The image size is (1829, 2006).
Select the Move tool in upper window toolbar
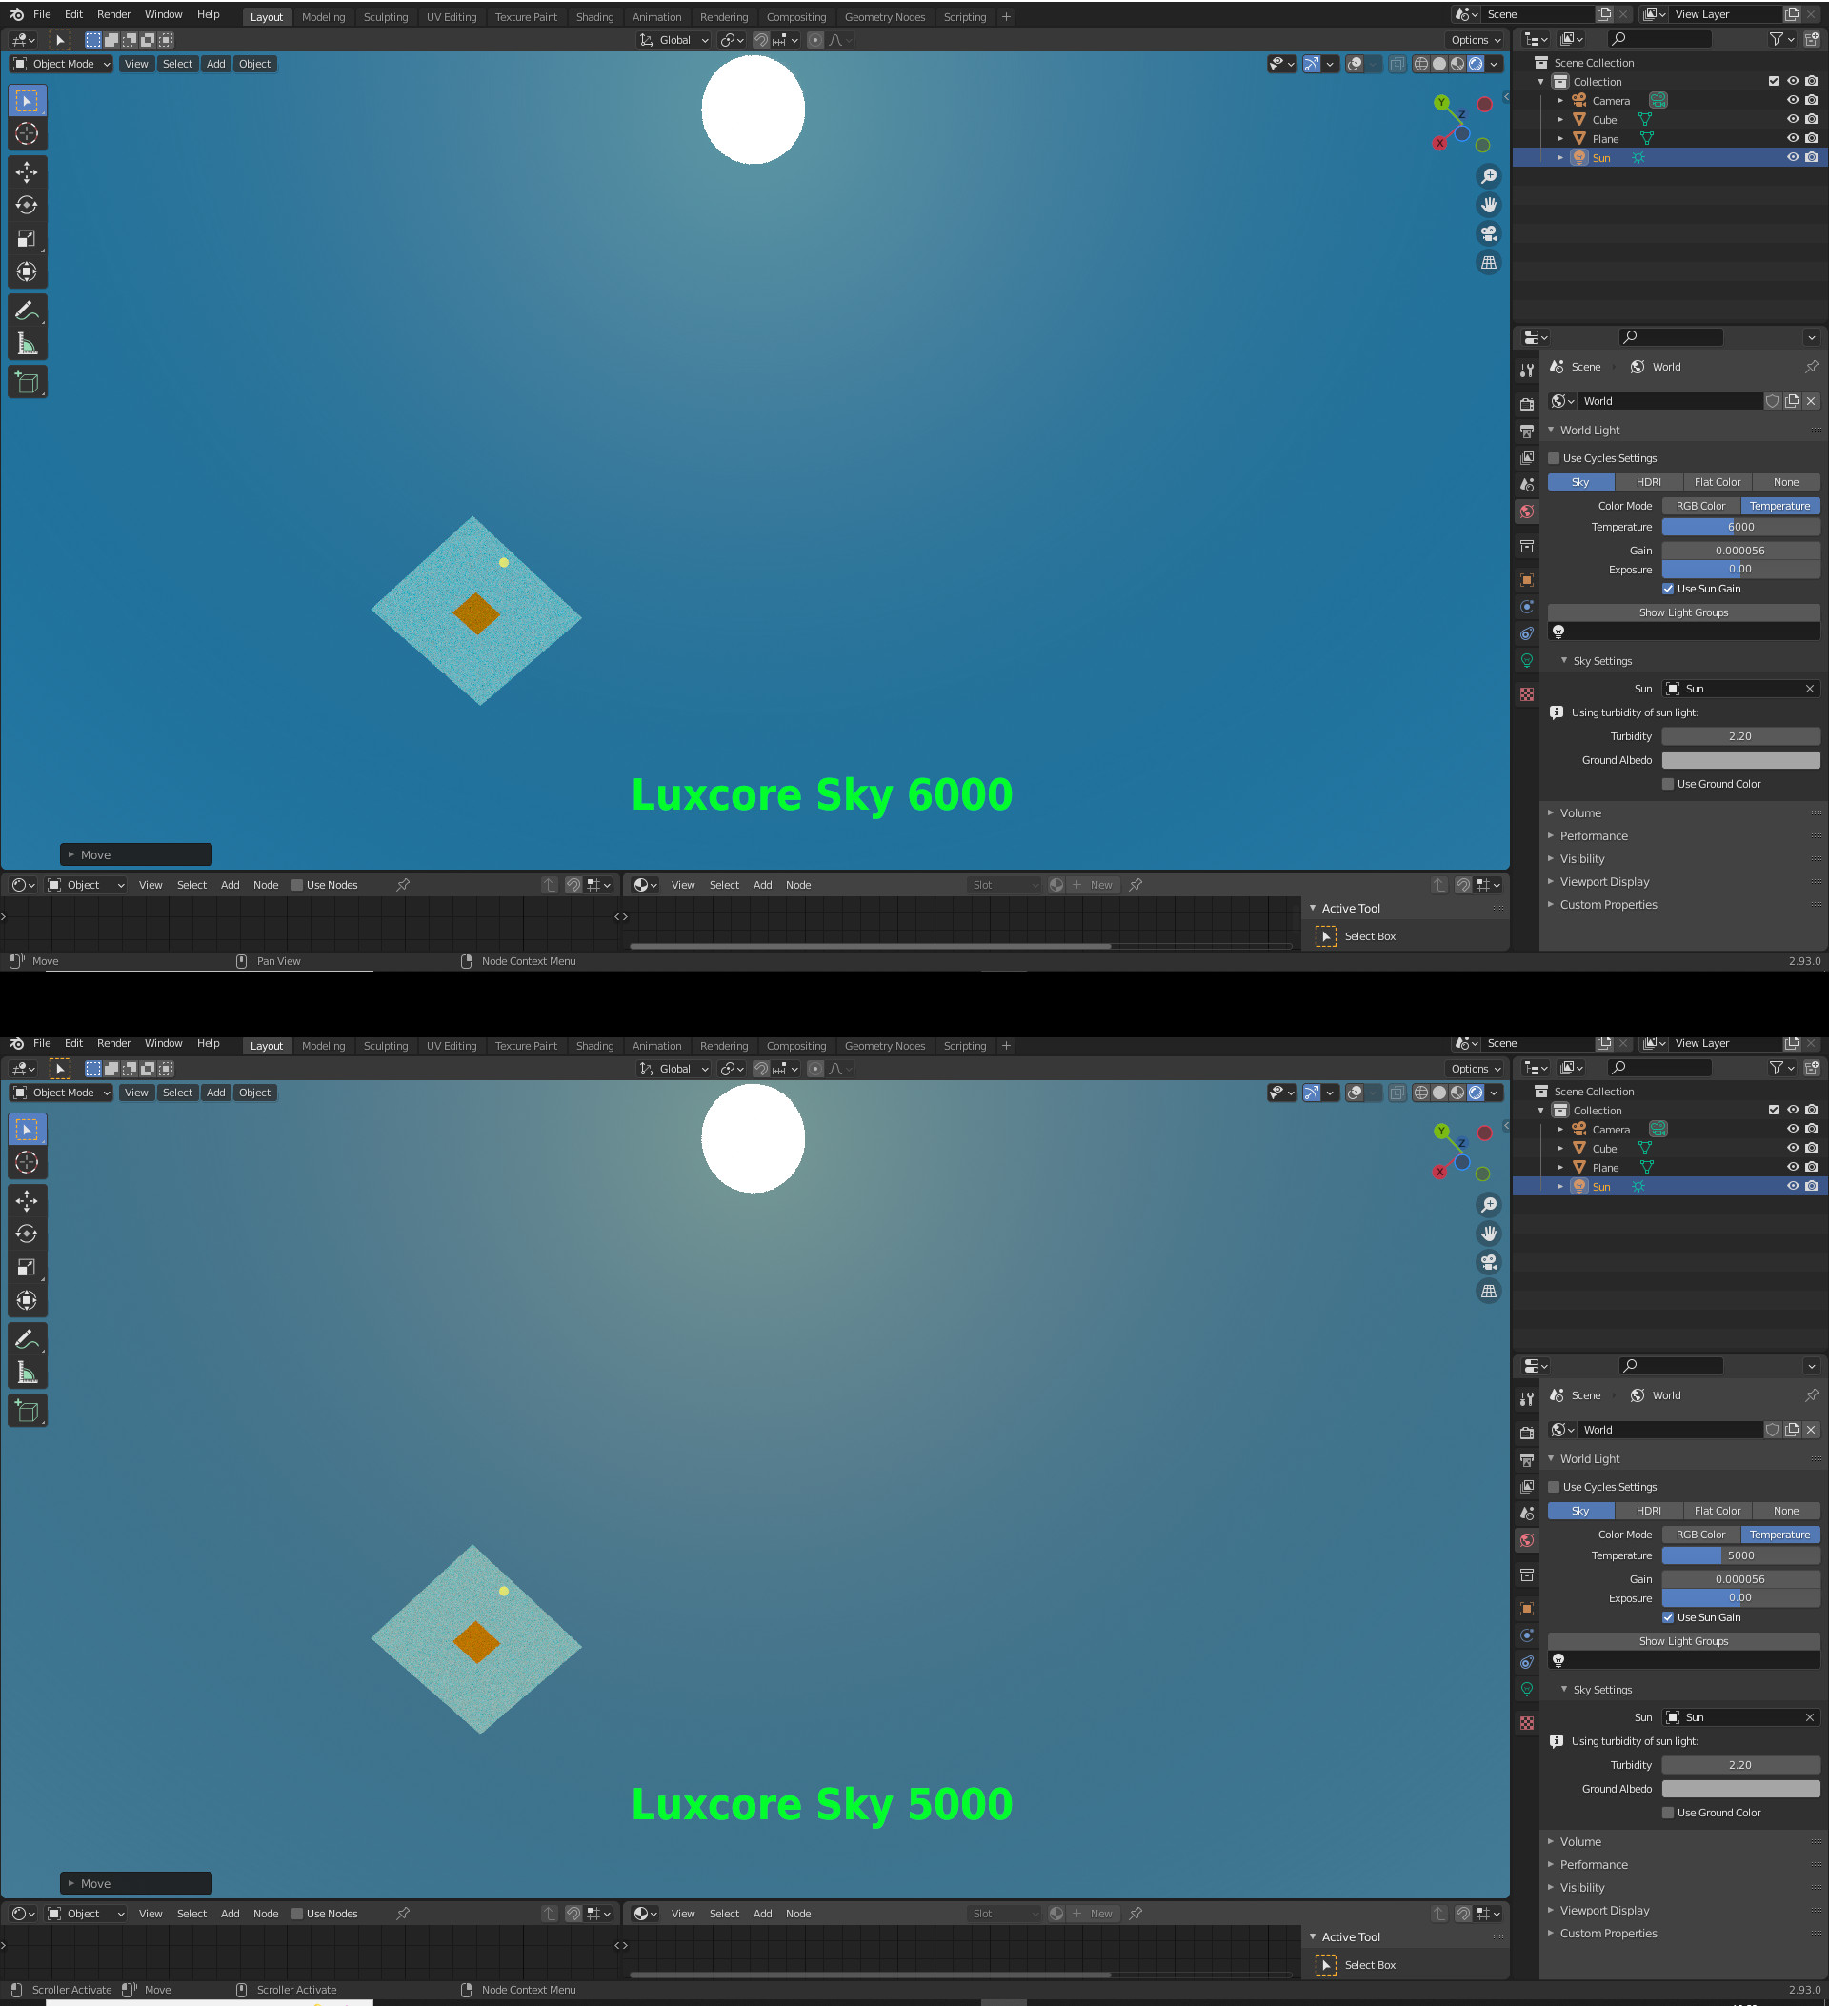pyautogui.click(x=27, y=172)
